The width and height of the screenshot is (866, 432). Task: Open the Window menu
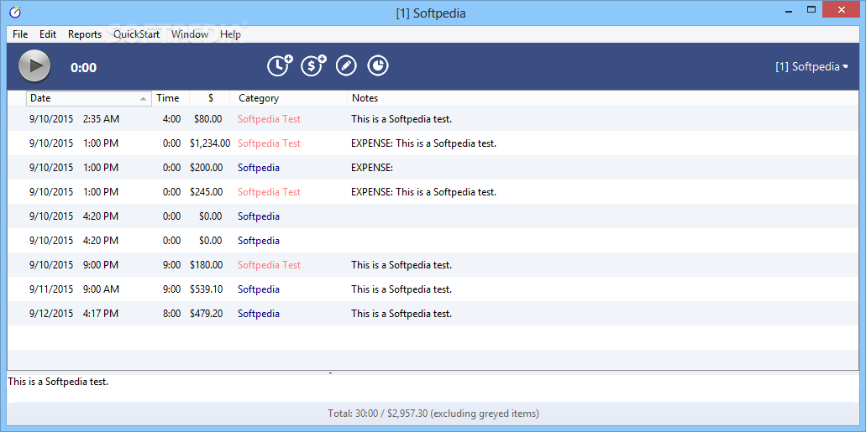click(190, 34)
